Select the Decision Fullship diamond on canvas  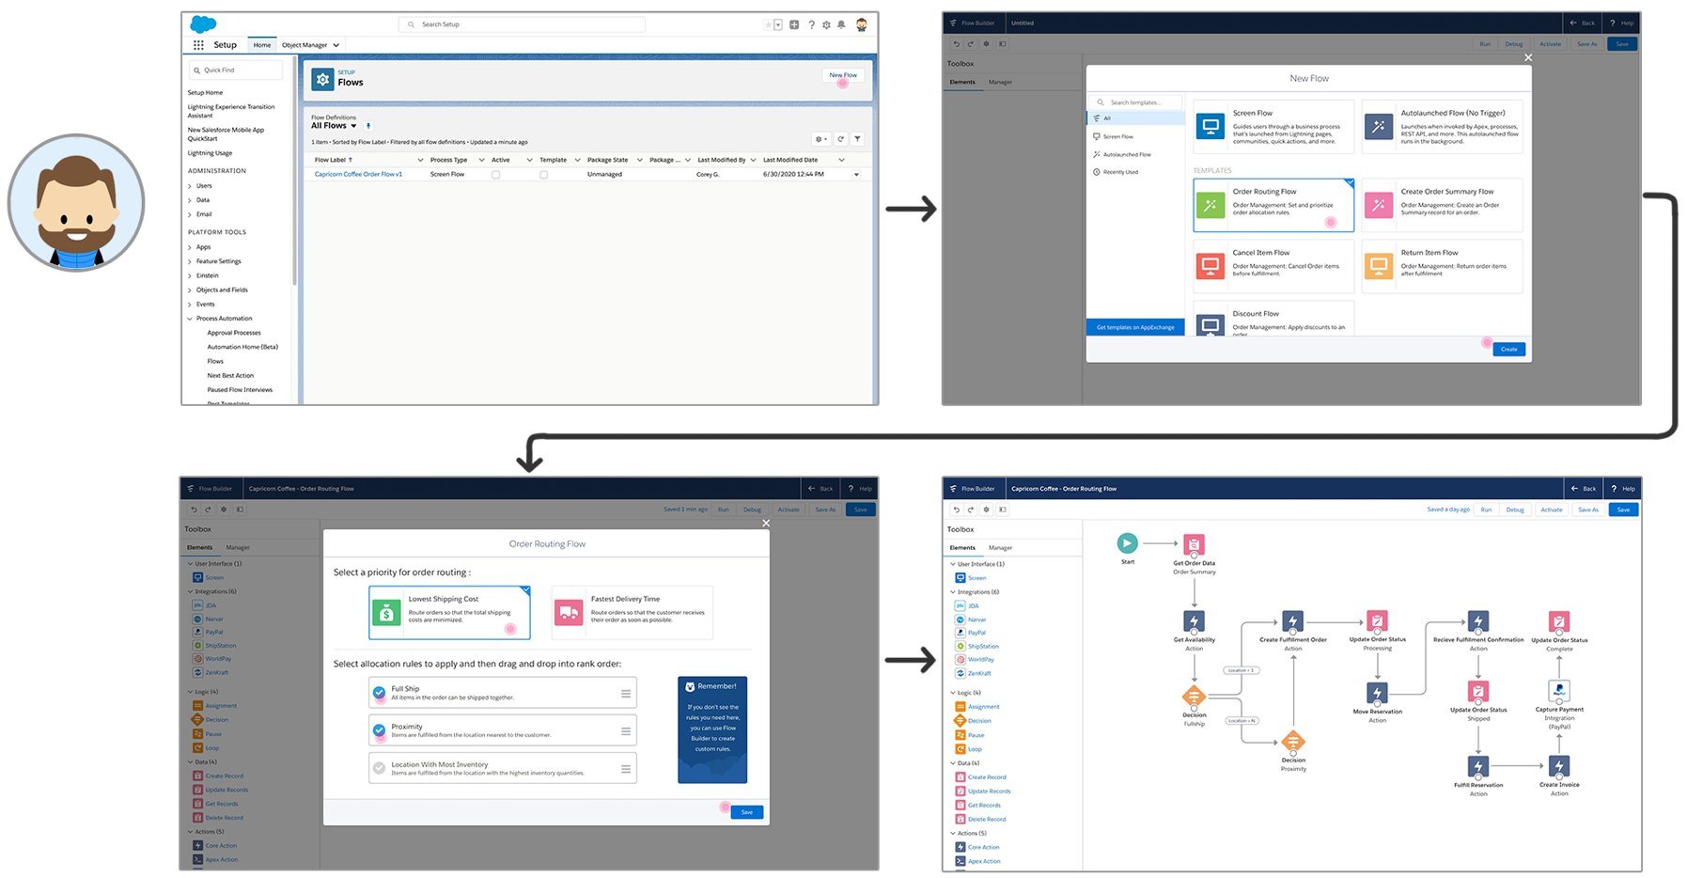pyautogui.click(x=1194, y=697)
